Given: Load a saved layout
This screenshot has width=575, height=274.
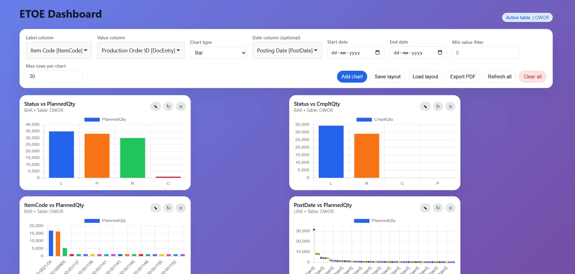Looking at the screenshot, I should click(425, 77).
